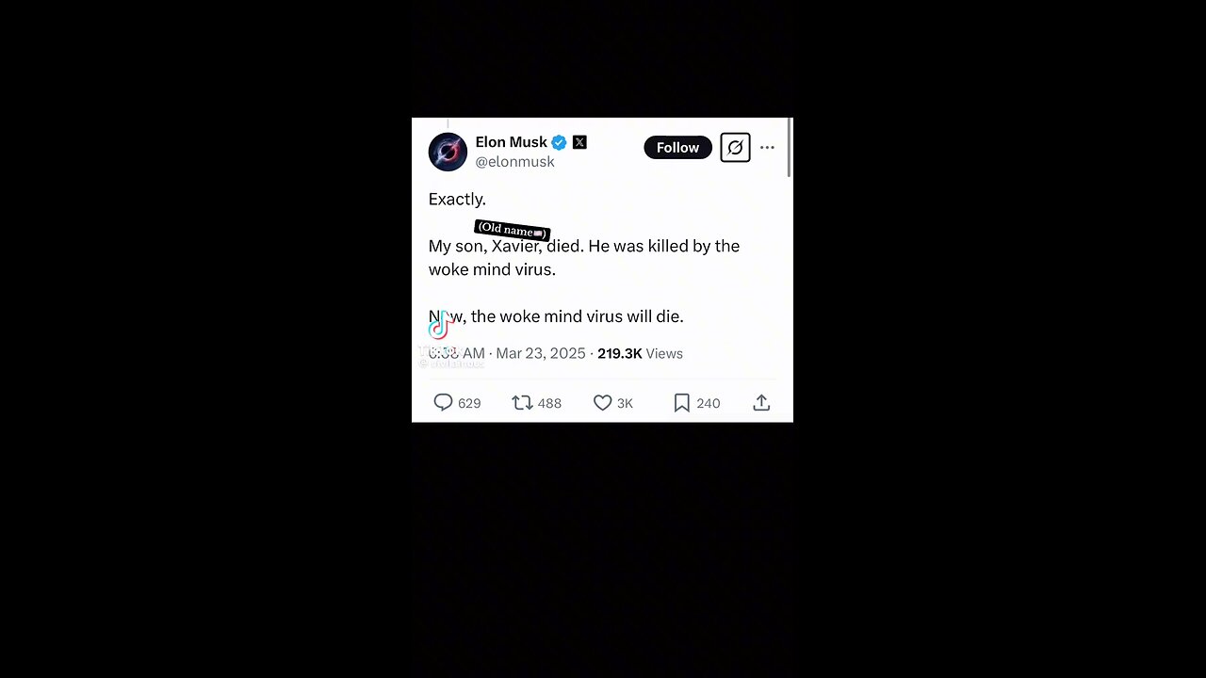Open Elon Musk's profile avatar
The image size is (1206, 678).
pyautogui.click(x=448, y=152)
